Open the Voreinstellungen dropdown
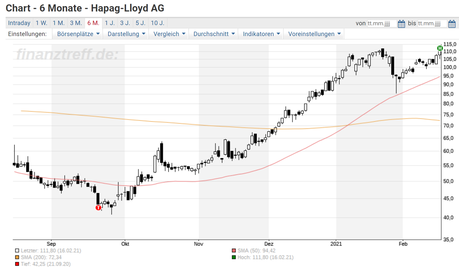Image resolution: width=459 pixels, height=267 pixels. [x=314, y=34]
